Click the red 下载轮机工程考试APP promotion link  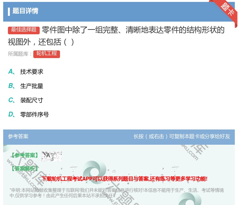[x=124, y=179]
